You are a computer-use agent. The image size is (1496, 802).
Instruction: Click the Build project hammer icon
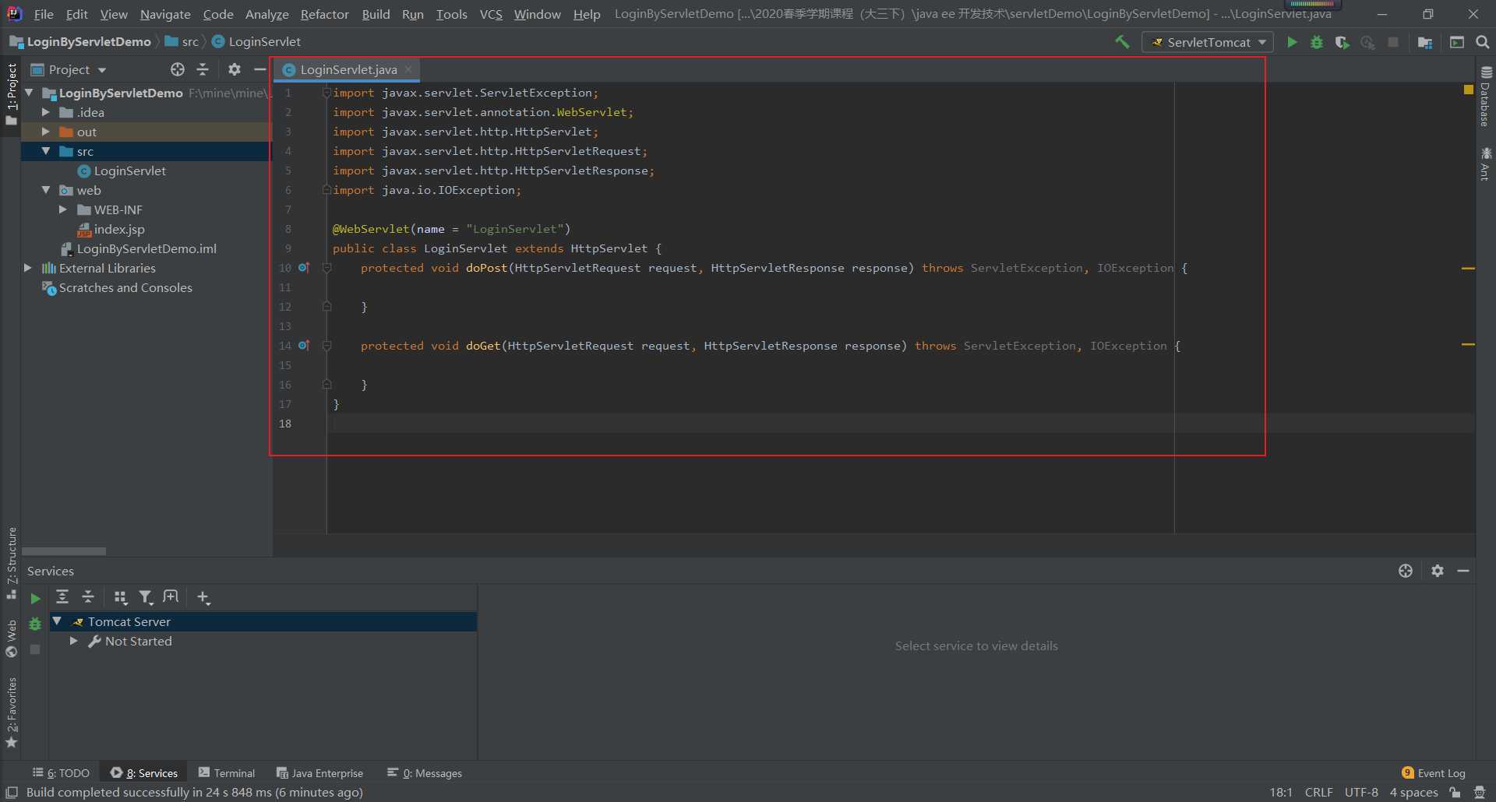pos(1122,42)
